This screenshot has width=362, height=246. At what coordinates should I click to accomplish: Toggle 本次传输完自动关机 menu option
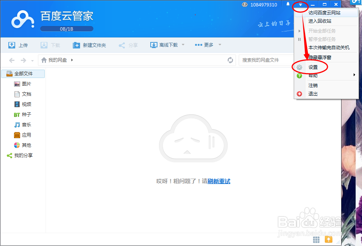326,47
